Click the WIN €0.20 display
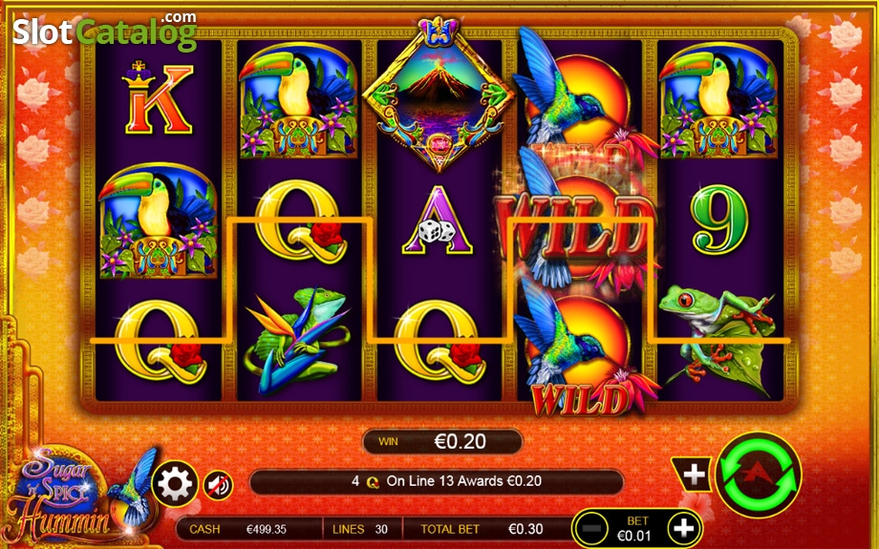 click(x=443, y=441)
